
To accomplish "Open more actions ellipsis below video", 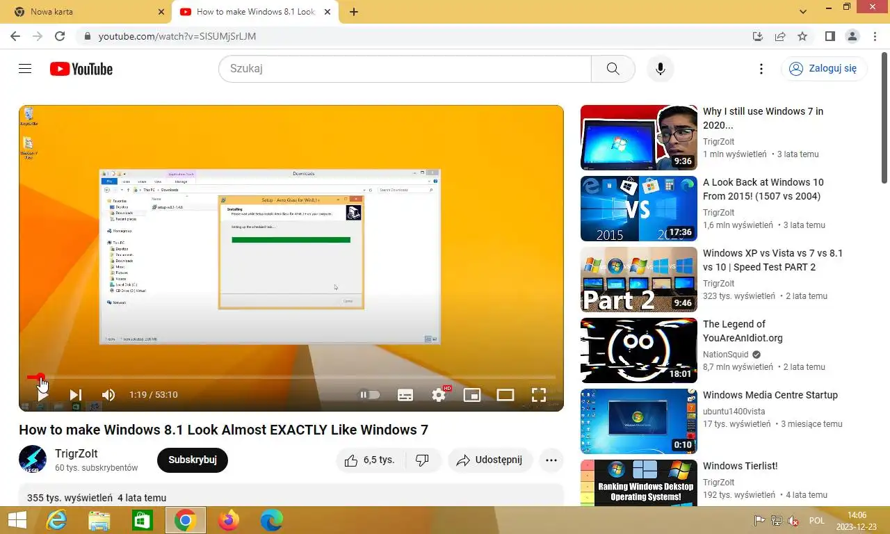I will point(551,460).
